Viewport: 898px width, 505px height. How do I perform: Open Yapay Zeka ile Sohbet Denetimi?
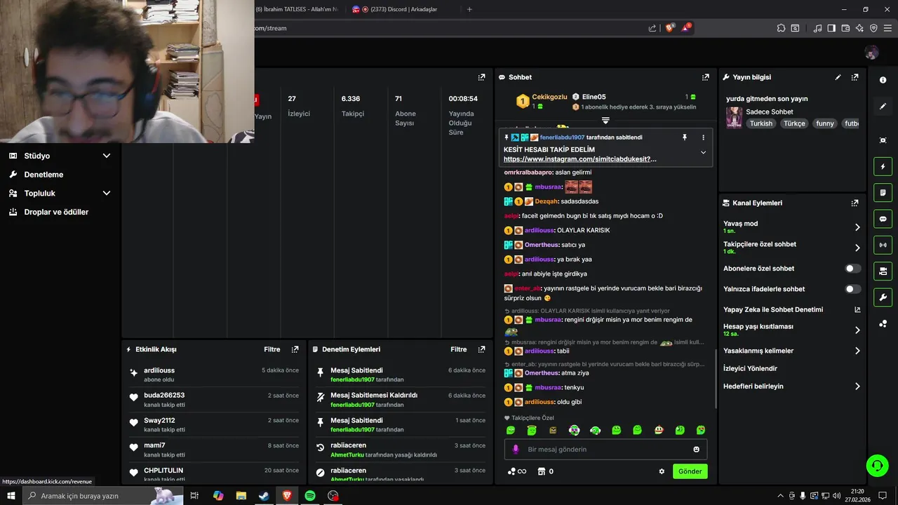tap(791, 309)
